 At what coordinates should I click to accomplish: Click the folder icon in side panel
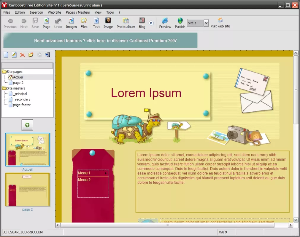coord(31,55)
